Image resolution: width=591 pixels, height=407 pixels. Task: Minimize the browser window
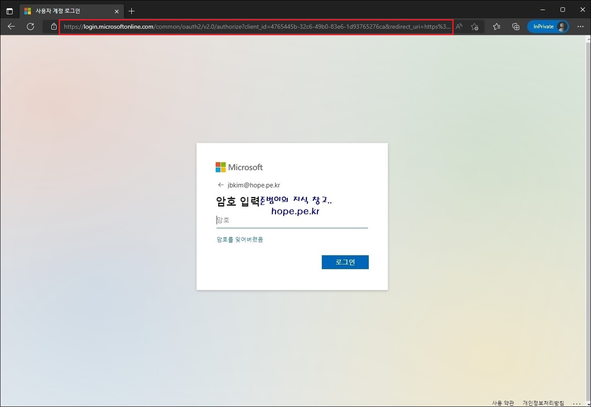pyautogui.click(x=543, y=10)
